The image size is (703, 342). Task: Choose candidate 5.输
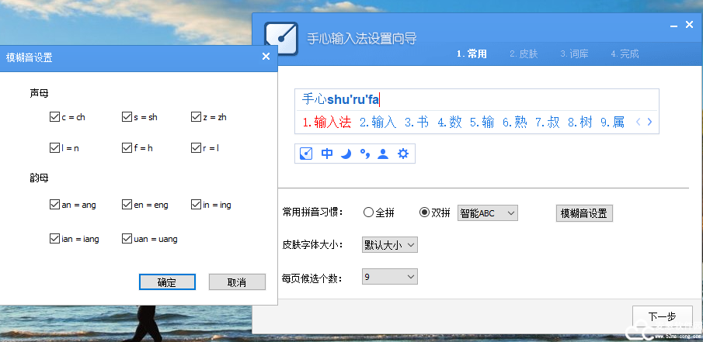(482, 123)
